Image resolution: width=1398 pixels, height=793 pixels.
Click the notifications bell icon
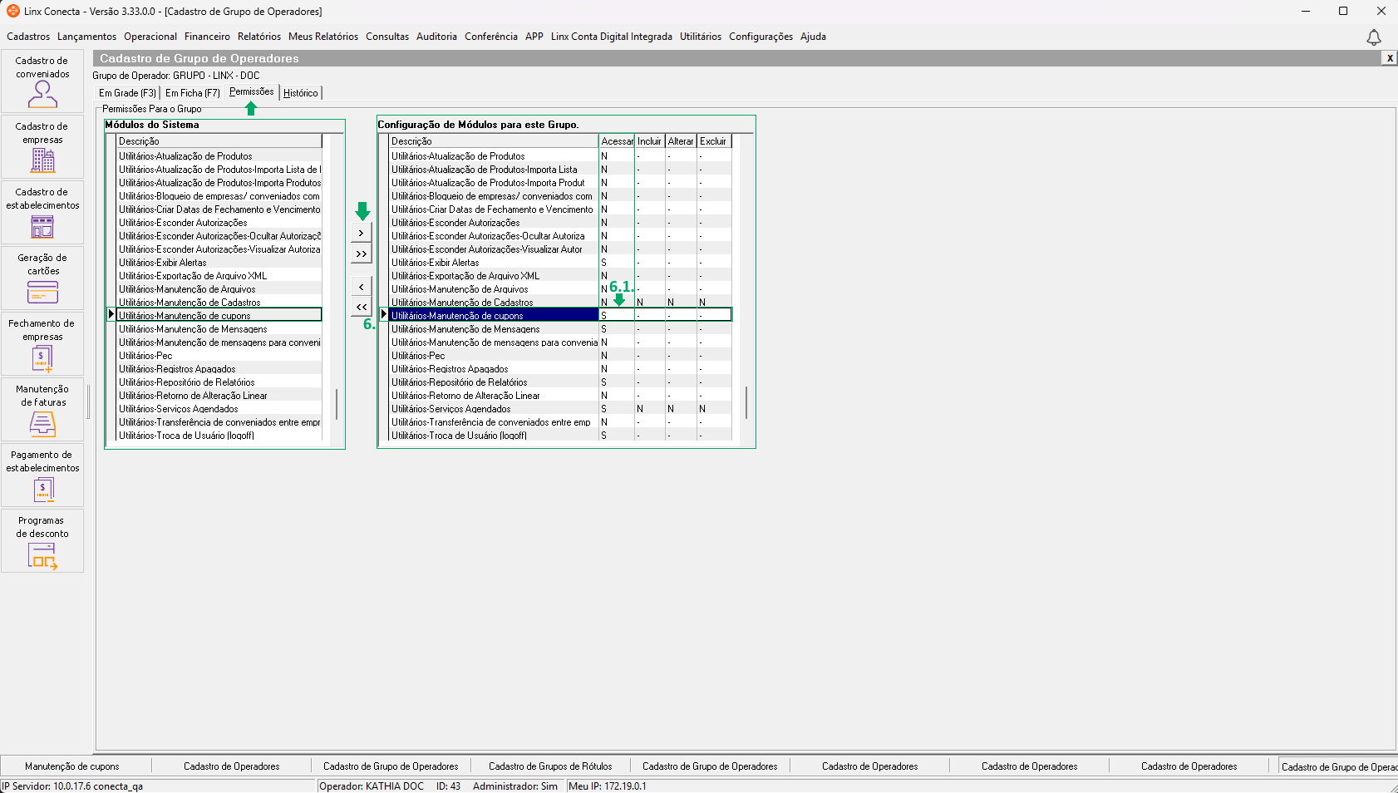click(1374, 37)
